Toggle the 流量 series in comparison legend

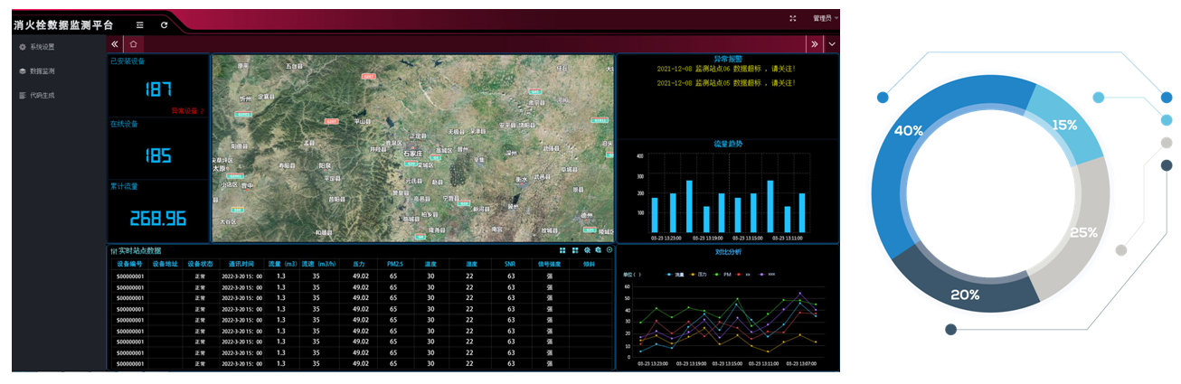[x=674, y=274]
